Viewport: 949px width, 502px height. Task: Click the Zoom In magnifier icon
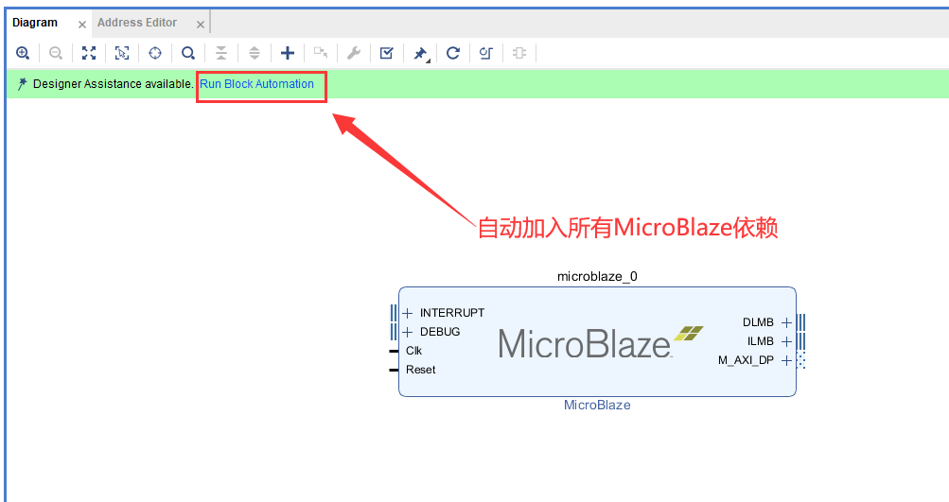[x=23, y=53]
